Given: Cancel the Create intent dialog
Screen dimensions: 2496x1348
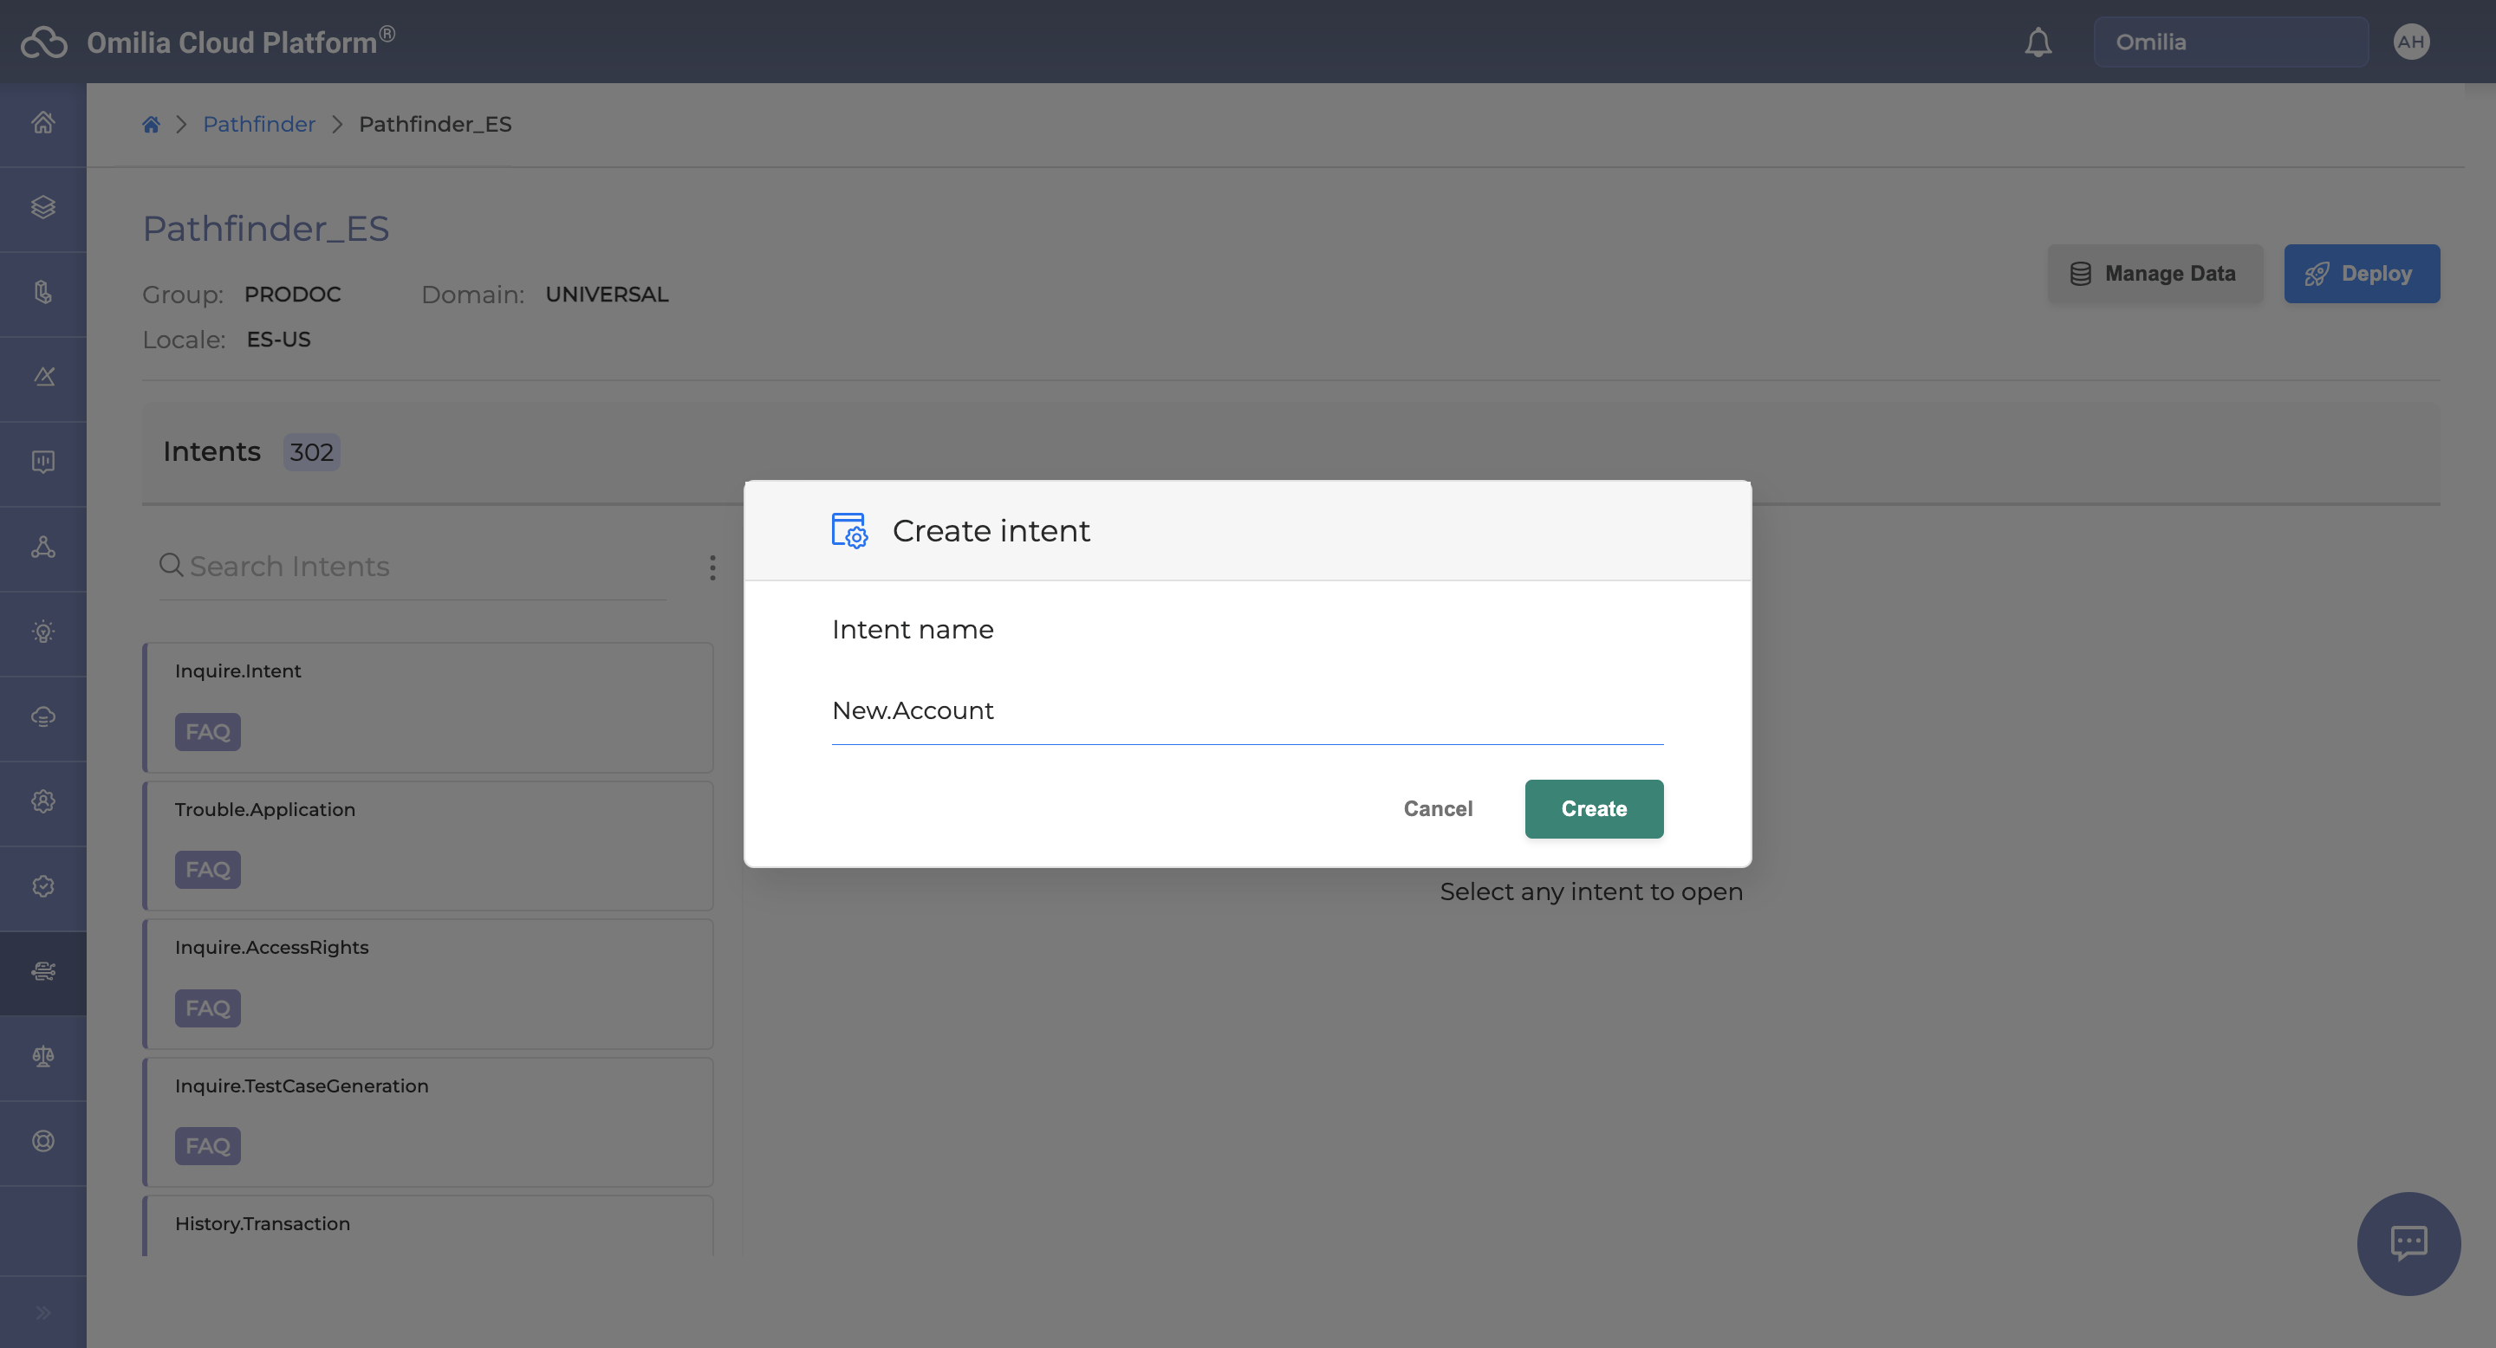Looking at the screenshot, I should pyautogui.click(x=1437, y=808).
